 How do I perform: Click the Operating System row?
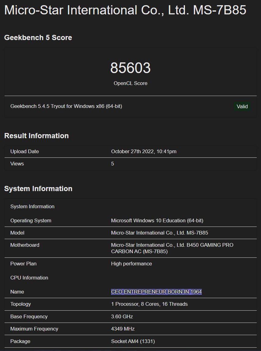(31, 220)
